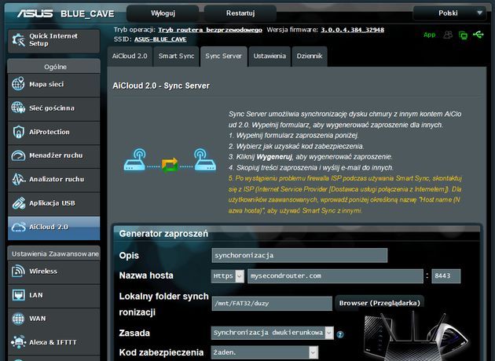Click the Analizator ruchu icon

[x=18, y=179]
